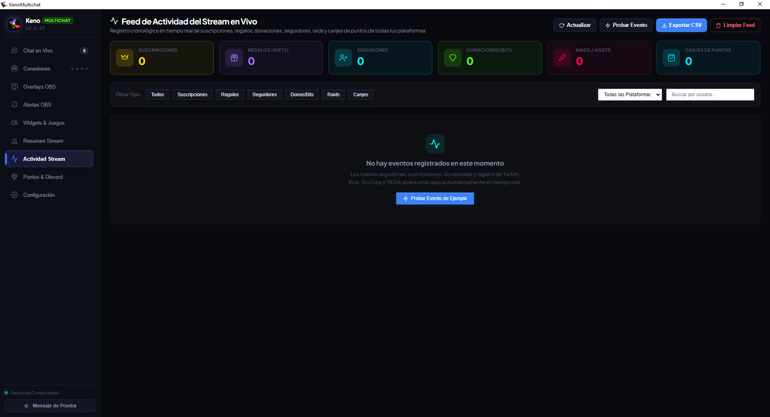Image resolution: width=770 pixels, height=417 pixels.
Task: Click the SUSCRIPCIONES counter card label
Action: click(x=158, y=50)
